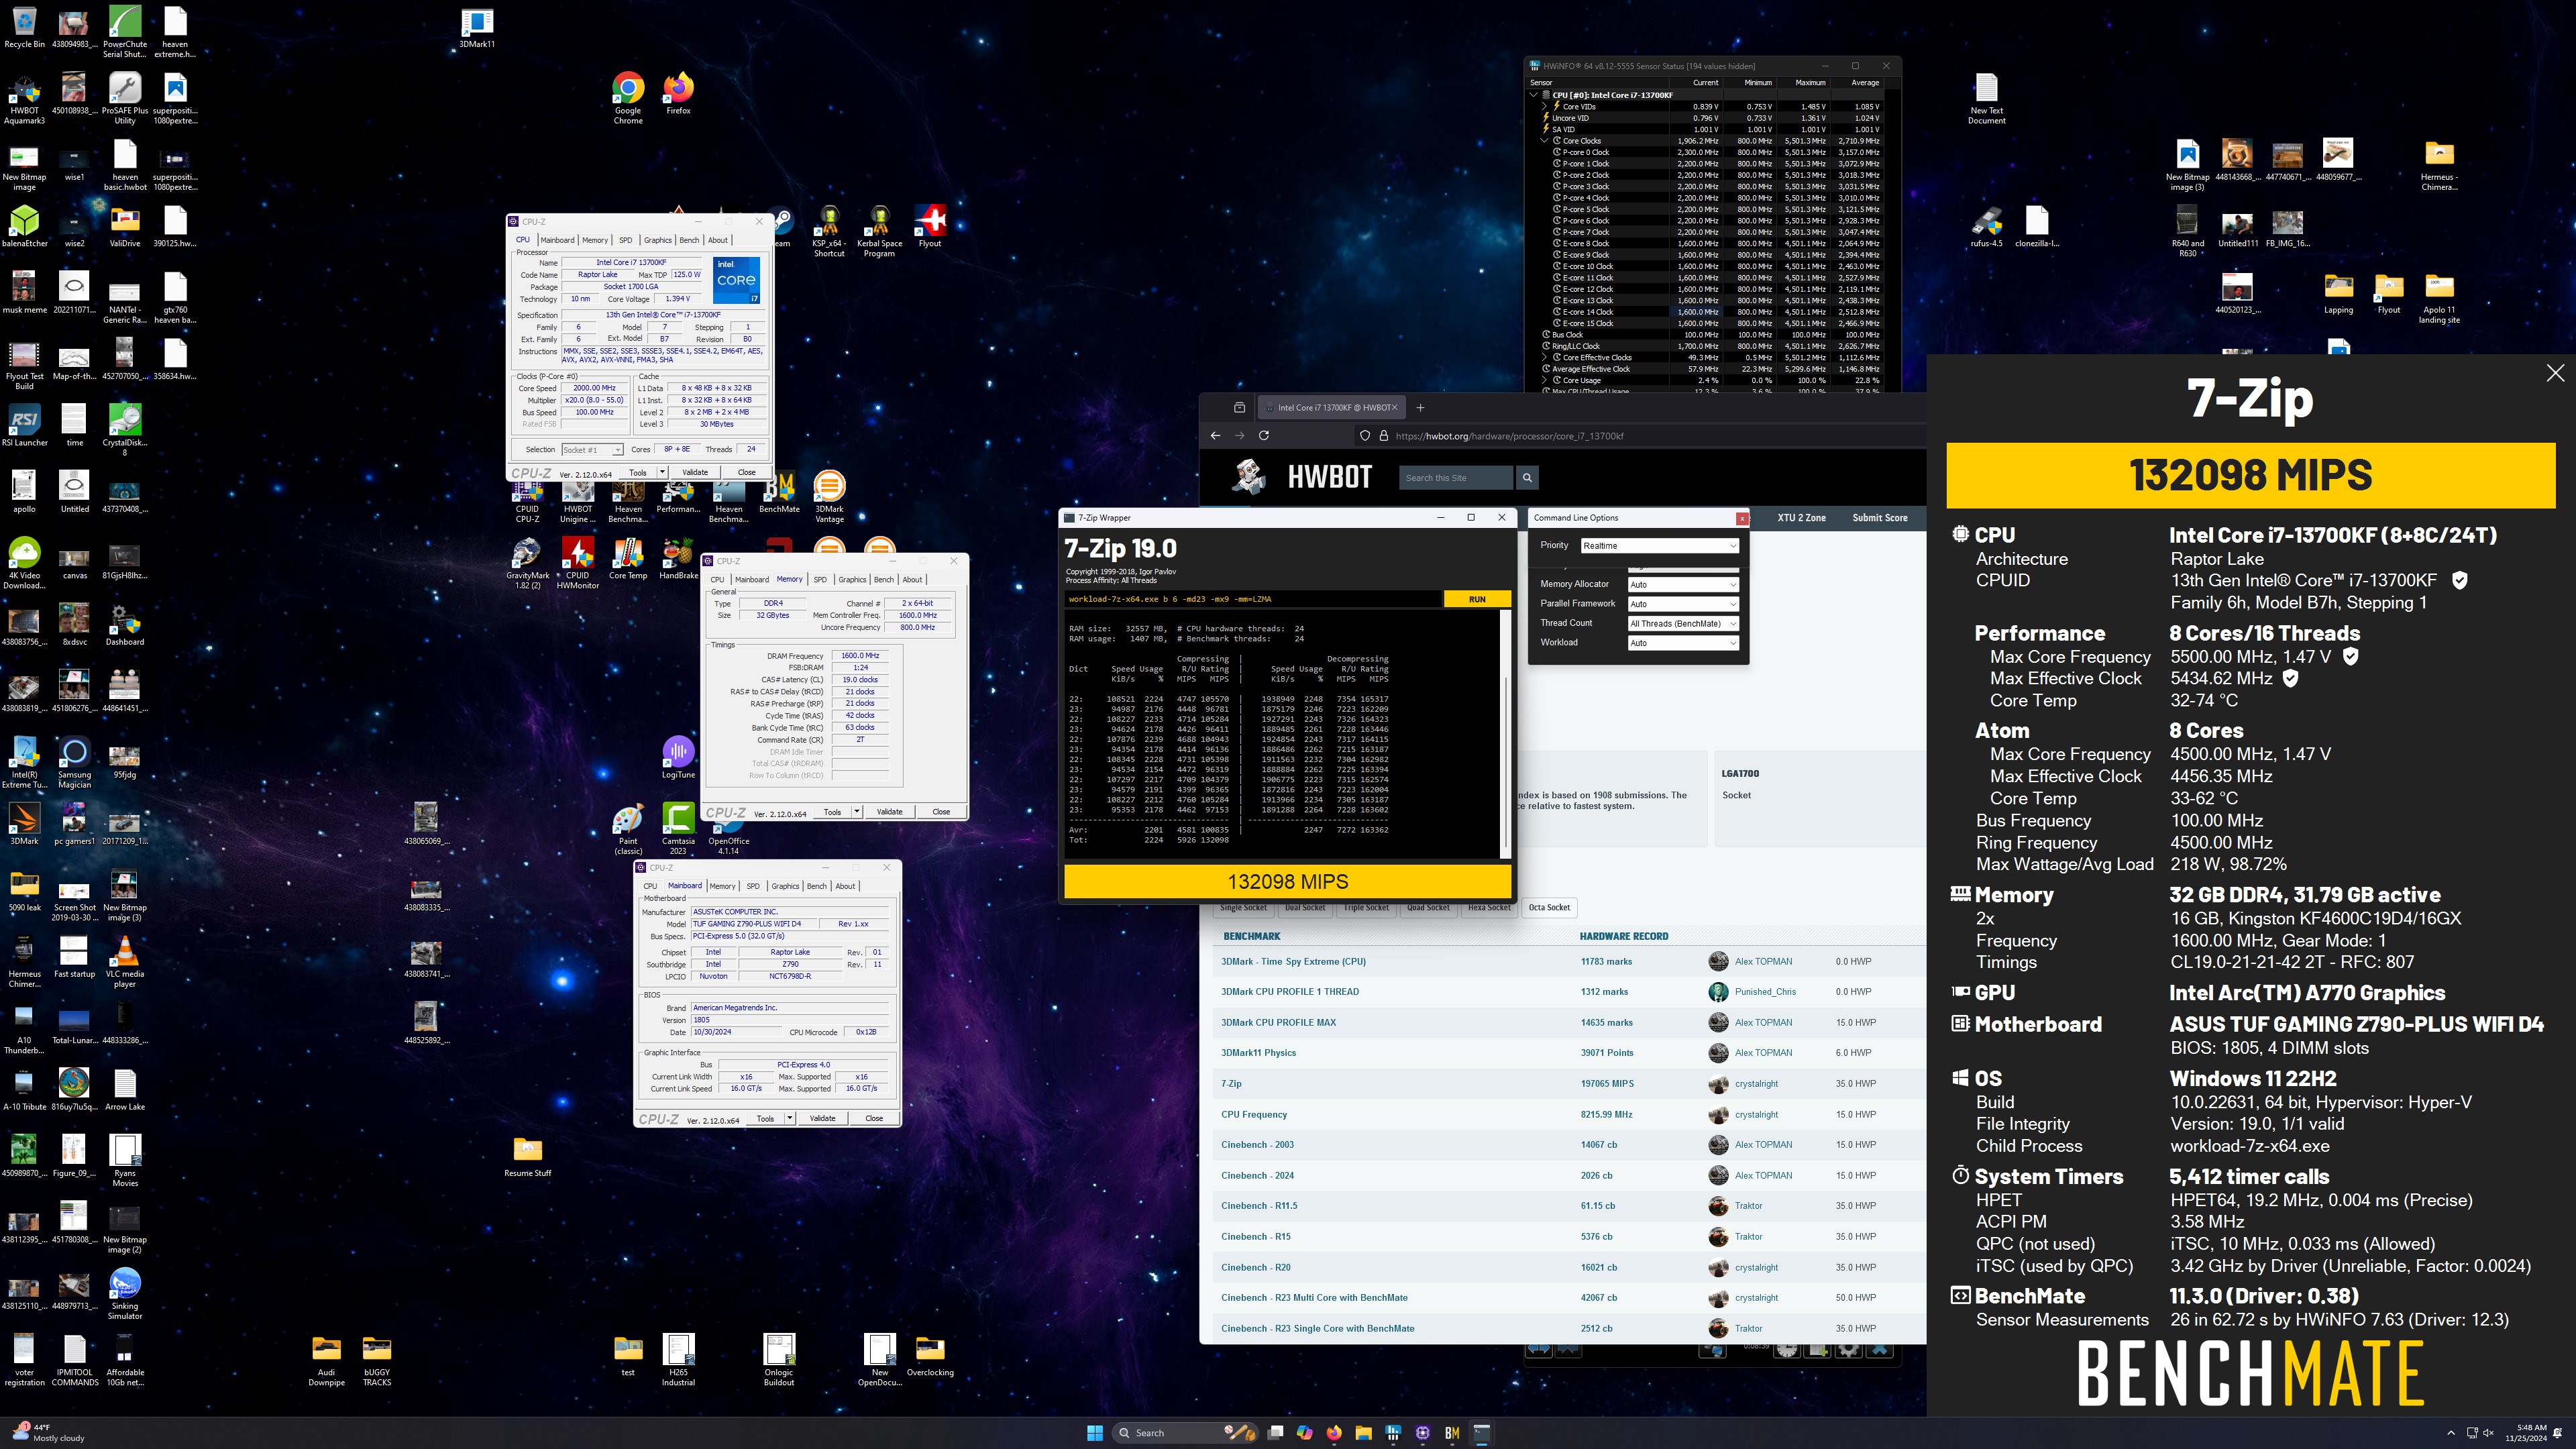Click the XTU 2 Zone link

(x=1801, y=518)
